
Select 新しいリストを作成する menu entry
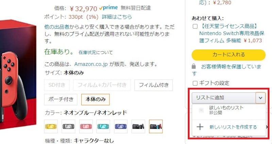[x=229, y=127]
